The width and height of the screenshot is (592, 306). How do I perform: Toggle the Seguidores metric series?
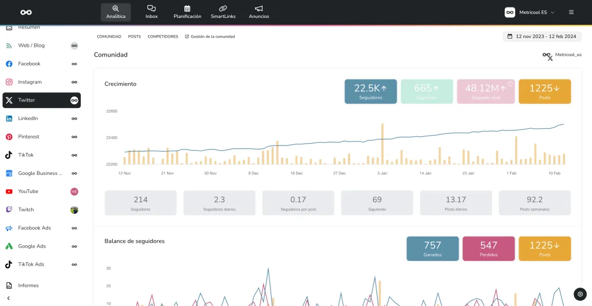(x=371, y=91)
